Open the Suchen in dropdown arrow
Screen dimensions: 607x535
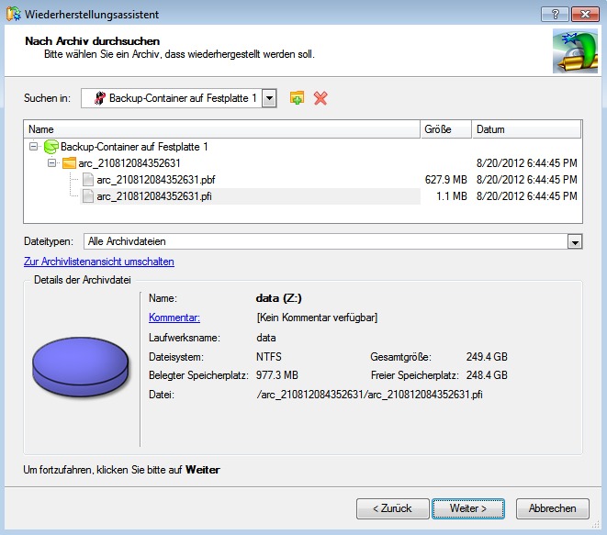coord(269,98)
